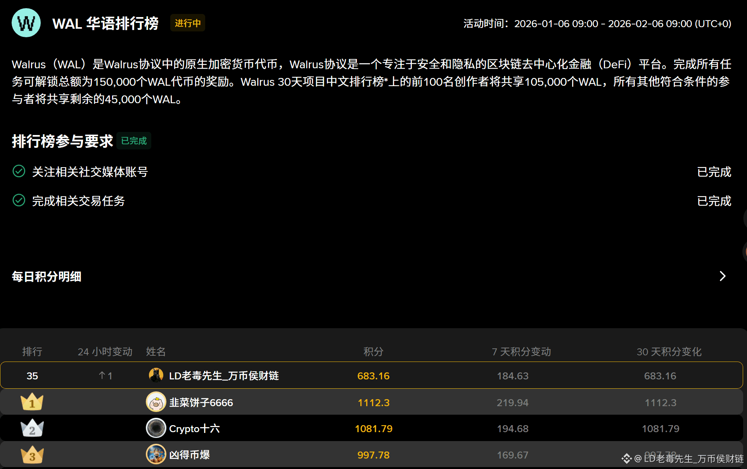
Task: Click 已完成 status for social media task
Action: pos(714,171)
